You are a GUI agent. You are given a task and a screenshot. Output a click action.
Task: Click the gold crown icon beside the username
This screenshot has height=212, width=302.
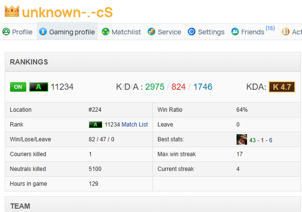(x=12, y=11)
